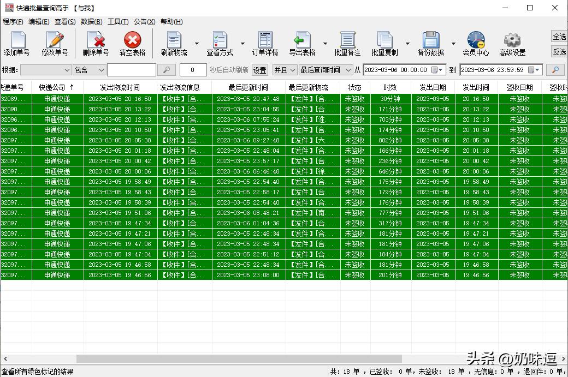The image size is (568, 377).
Task: Click the 设置 button
Action: [x=260, y=70]
